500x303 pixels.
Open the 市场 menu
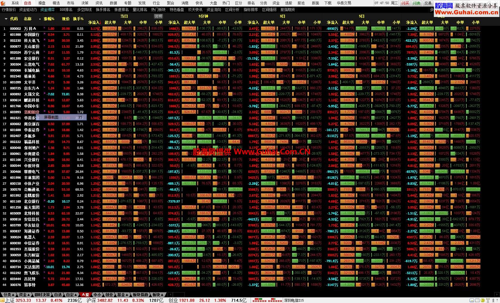click(71, 3)
